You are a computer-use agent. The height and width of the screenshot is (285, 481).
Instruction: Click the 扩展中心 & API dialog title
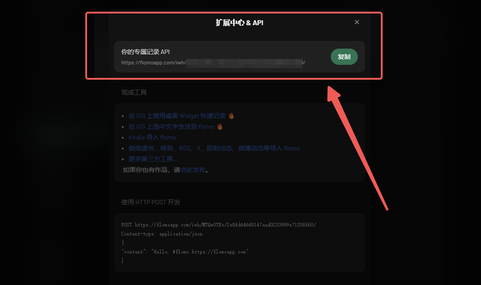tap(239, 23)
